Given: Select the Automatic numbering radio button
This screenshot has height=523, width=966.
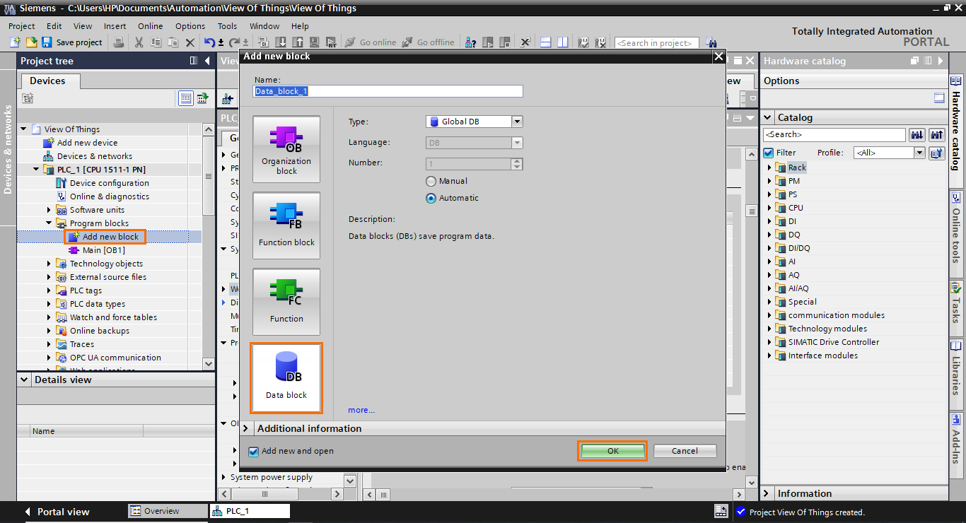Looking at the screenshot, I should [431, 199].
